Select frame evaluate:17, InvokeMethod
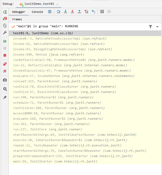Screen dimensions: 162x175 click(85, 76)
